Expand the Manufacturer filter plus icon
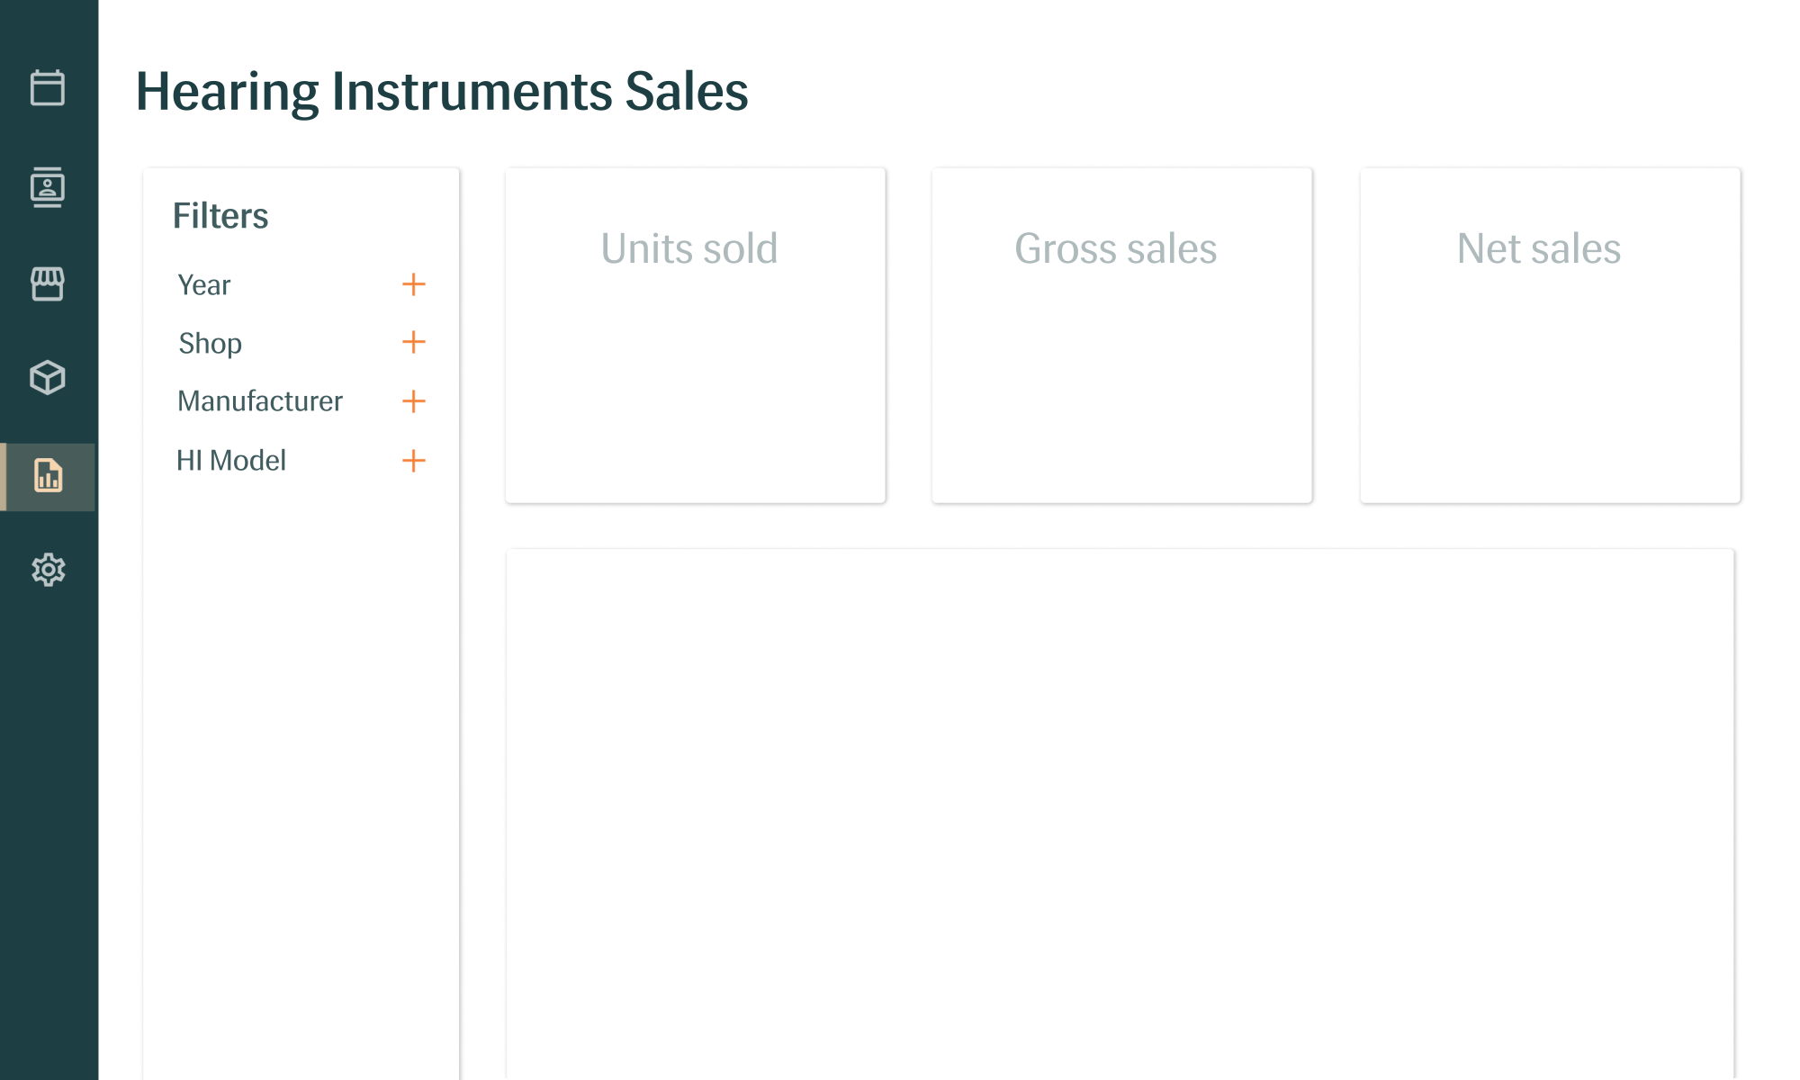The image size is (1800, 1080). tap(413, 401)
